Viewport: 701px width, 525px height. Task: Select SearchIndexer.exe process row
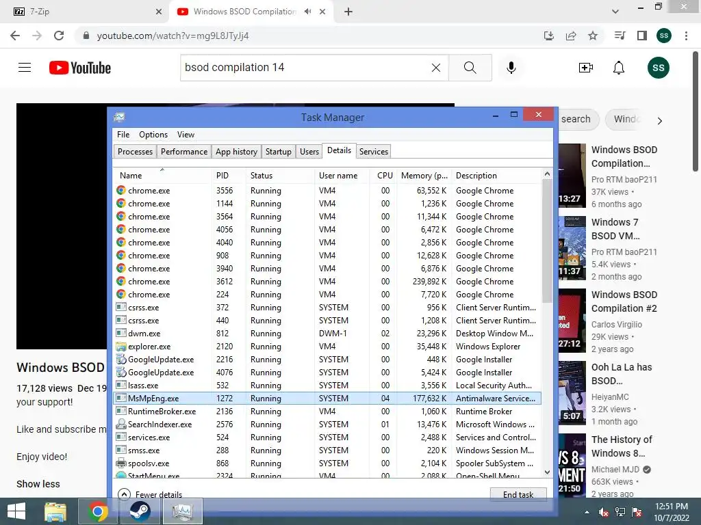click(327, 424)
